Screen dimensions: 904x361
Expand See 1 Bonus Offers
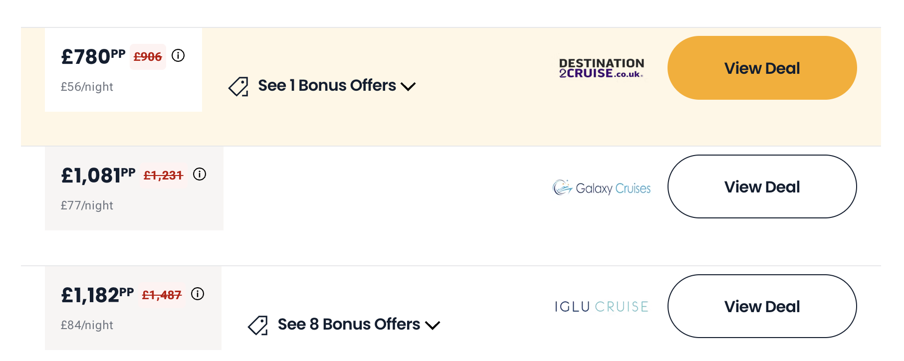[327, 86]
